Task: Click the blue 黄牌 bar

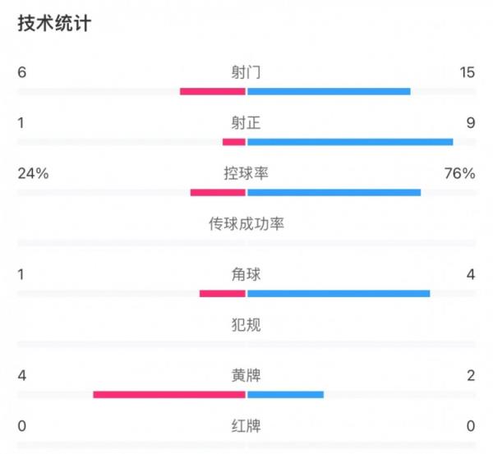Action: tap(285, 395)
